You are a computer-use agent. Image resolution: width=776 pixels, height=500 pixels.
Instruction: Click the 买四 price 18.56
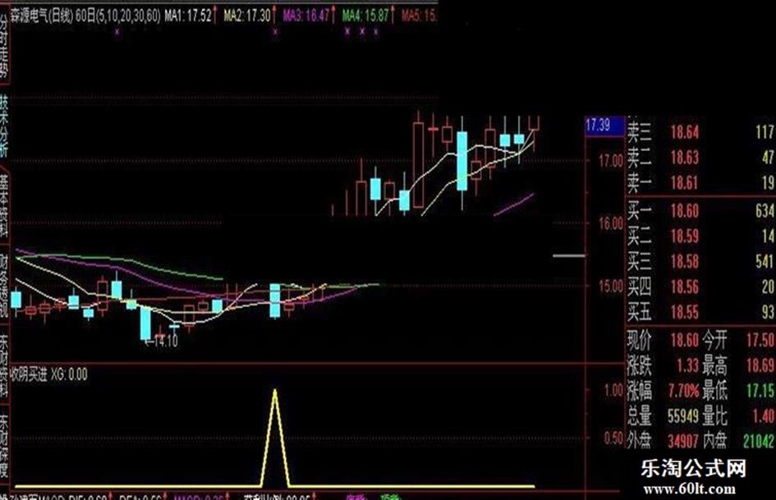pyautogui.click(x=685, y=287)
